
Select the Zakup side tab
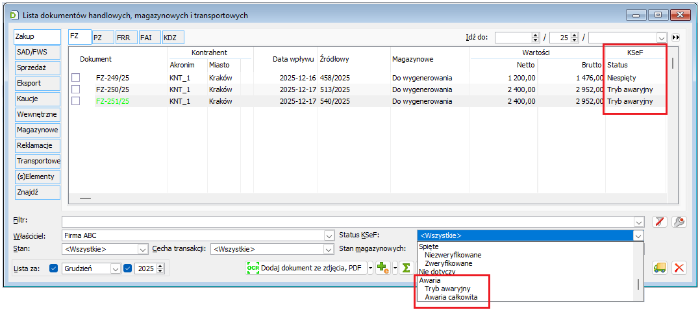point(37,36)
